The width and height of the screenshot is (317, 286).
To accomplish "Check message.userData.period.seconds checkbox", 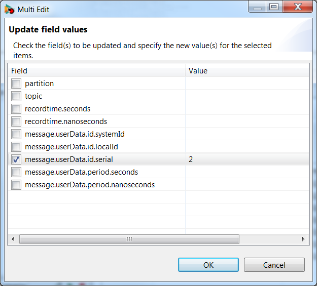I will pos(16,172).
